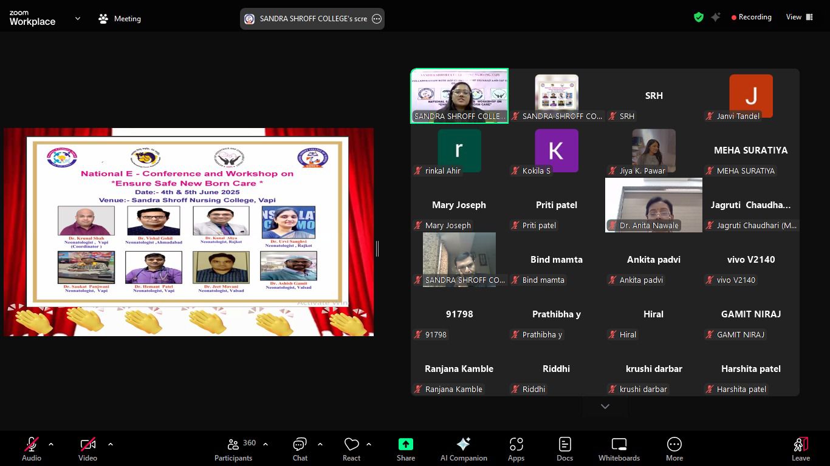
Task: Open the Chat panel
Action: pyautogui.click(x=300, y=450)
